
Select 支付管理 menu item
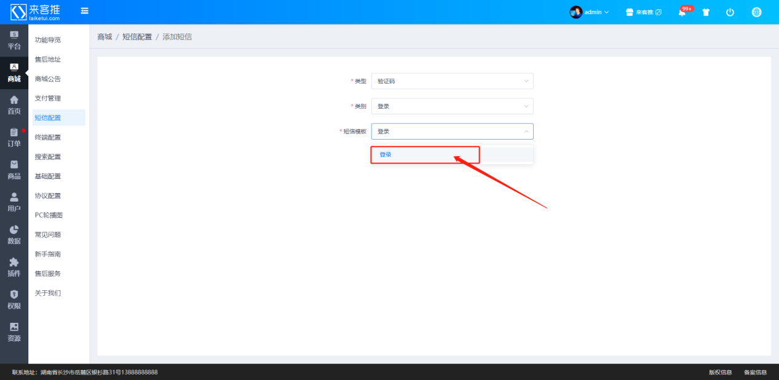[58, 98]
